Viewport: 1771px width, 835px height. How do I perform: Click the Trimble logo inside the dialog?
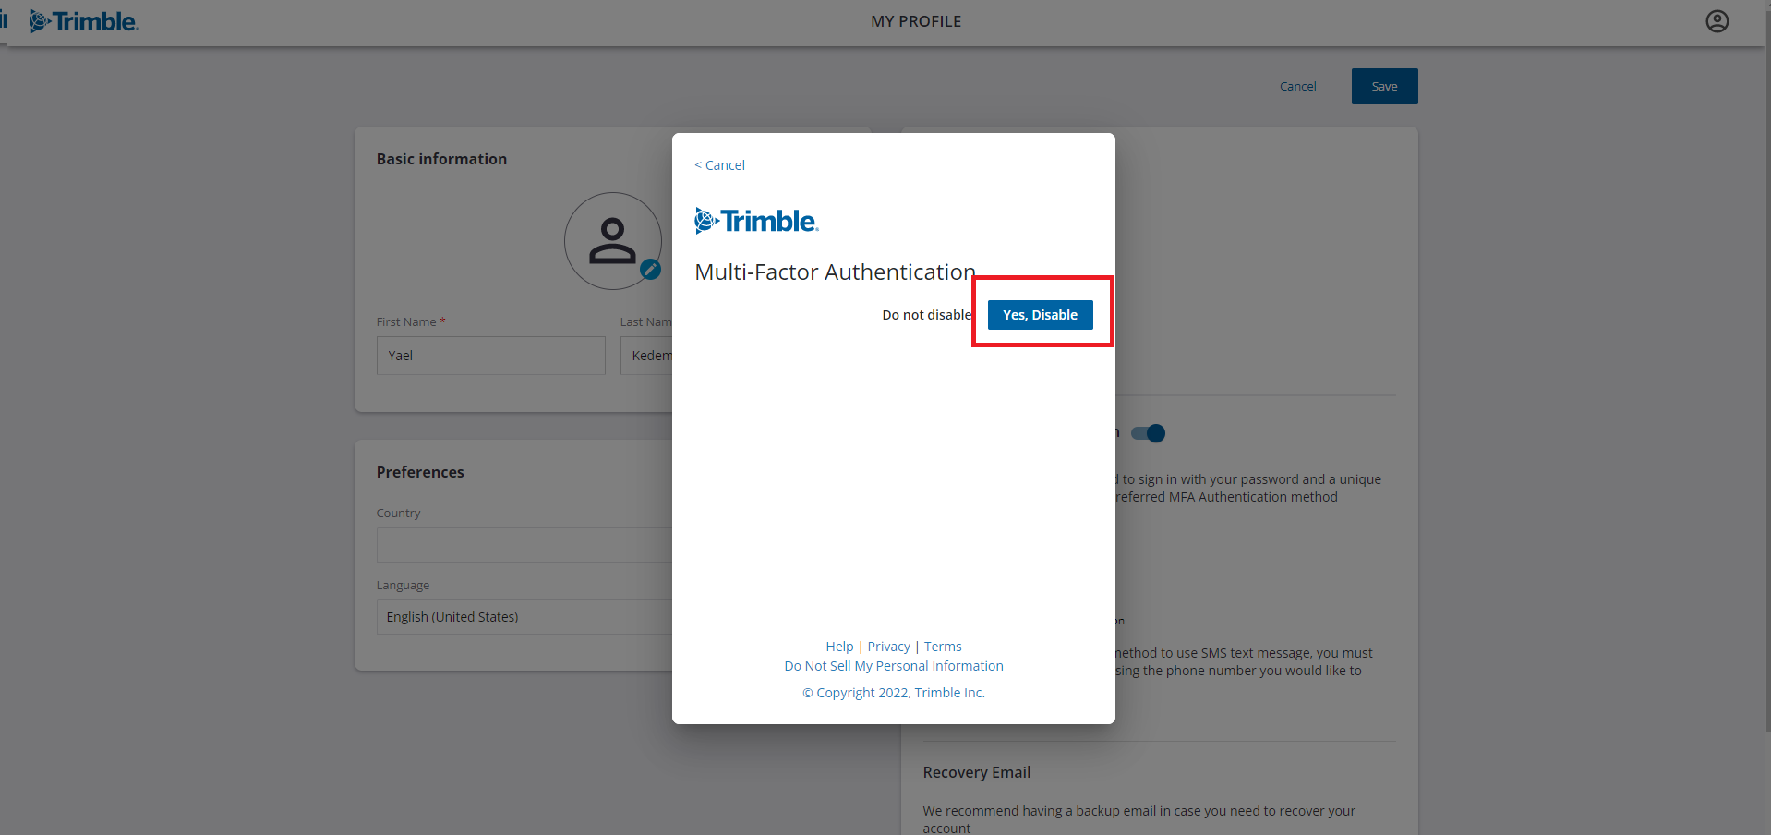pos(756,221)
